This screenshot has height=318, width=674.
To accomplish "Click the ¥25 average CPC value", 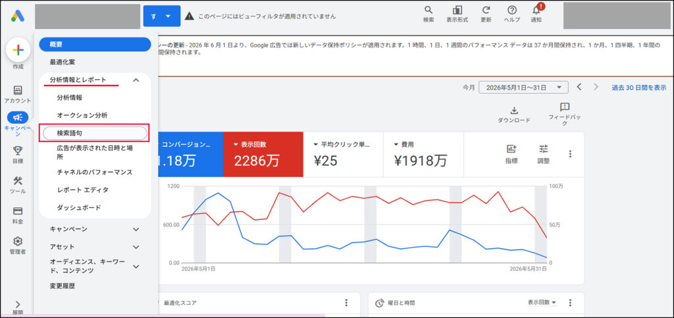I will [x=325, y=161].
